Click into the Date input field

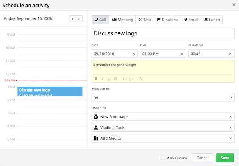114,54
